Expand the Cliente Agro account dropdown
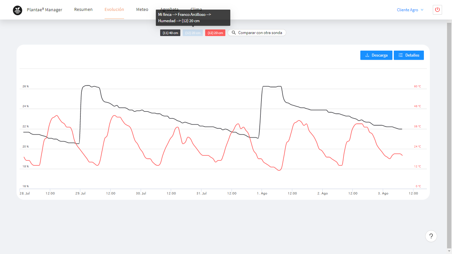Image resolution: width=452 pixels, height=254 pixels. tap(410, 10)
